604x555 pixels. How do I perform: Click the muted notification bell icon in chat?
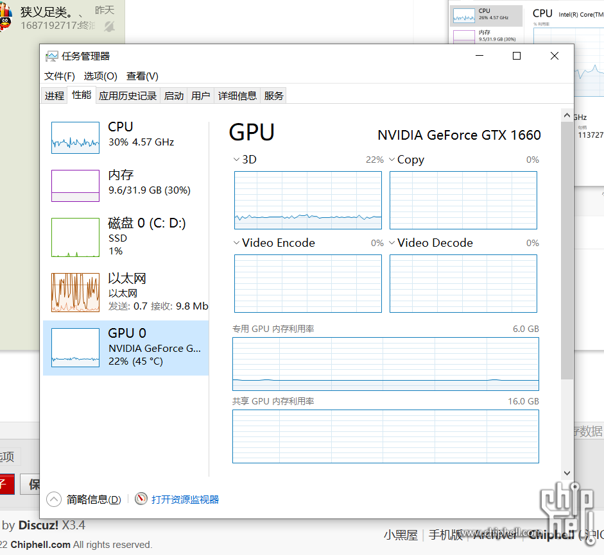pyautogui.click(x=109, y=26)
